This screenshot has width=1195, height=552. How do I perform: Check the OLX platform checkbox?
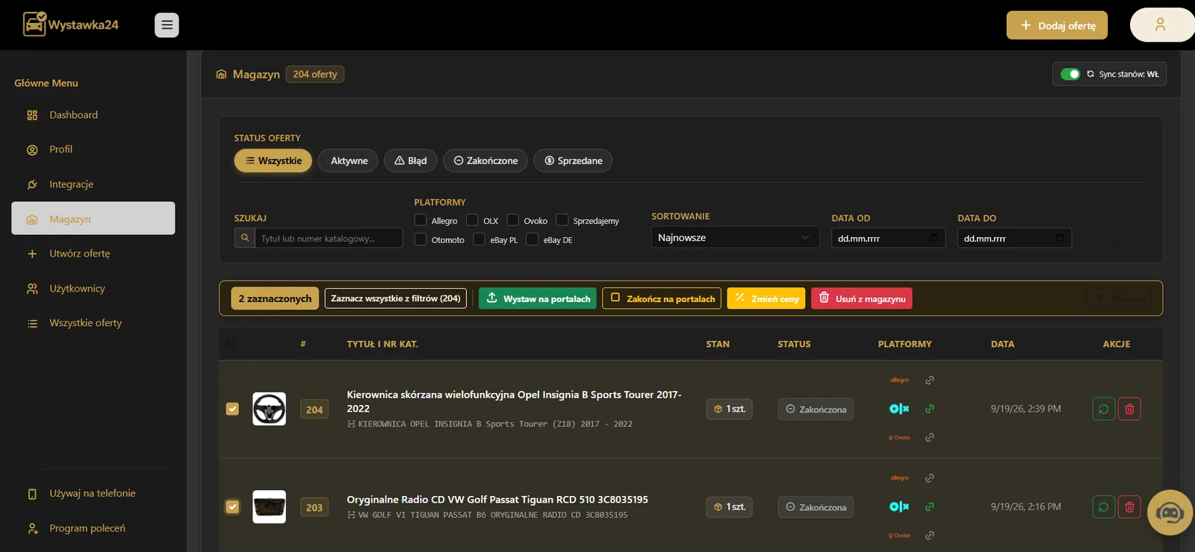tap(472, 220)
